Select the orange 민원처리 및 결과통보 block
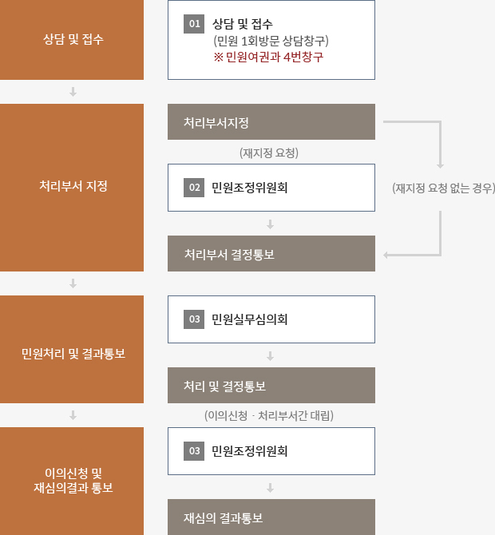 [72, 350]
